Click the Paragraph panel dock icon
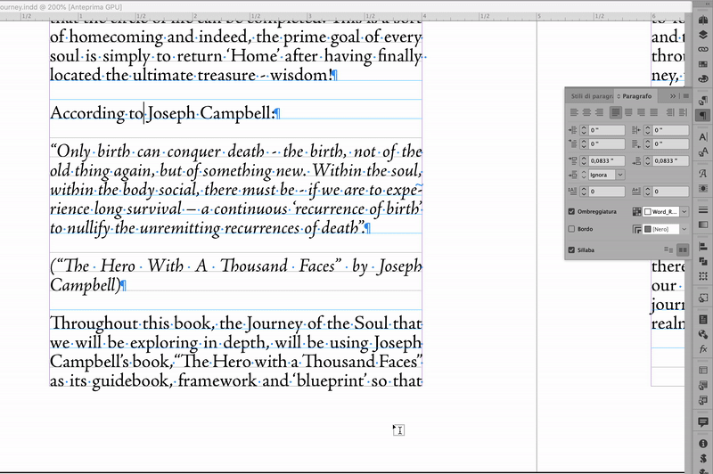The width and height of the screenshot is (713, 474). [x=703, y=115]
